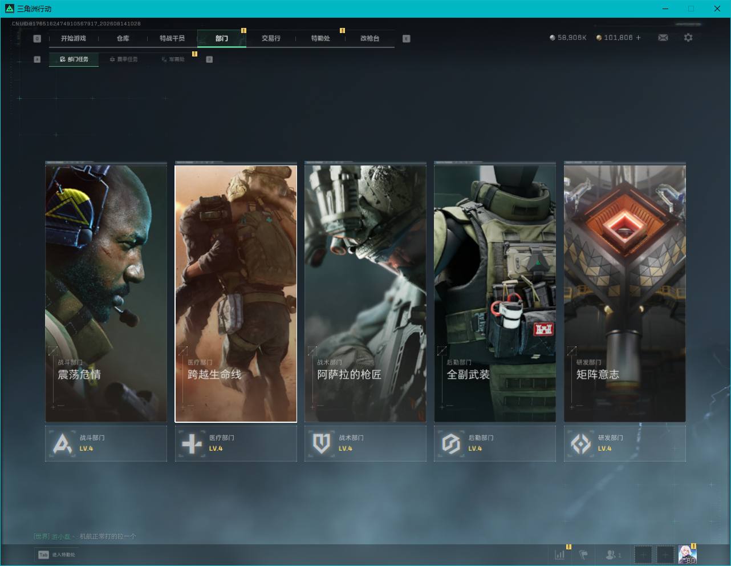The height and width of the screenshot is (566, 731).
Task: Click the CN UID text at top left
Action: tap(76, 23)
